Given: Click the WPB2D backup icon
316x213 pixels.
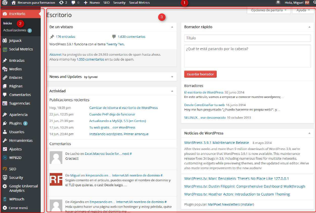Looking at the screenshot, I should tap(4, 158).
